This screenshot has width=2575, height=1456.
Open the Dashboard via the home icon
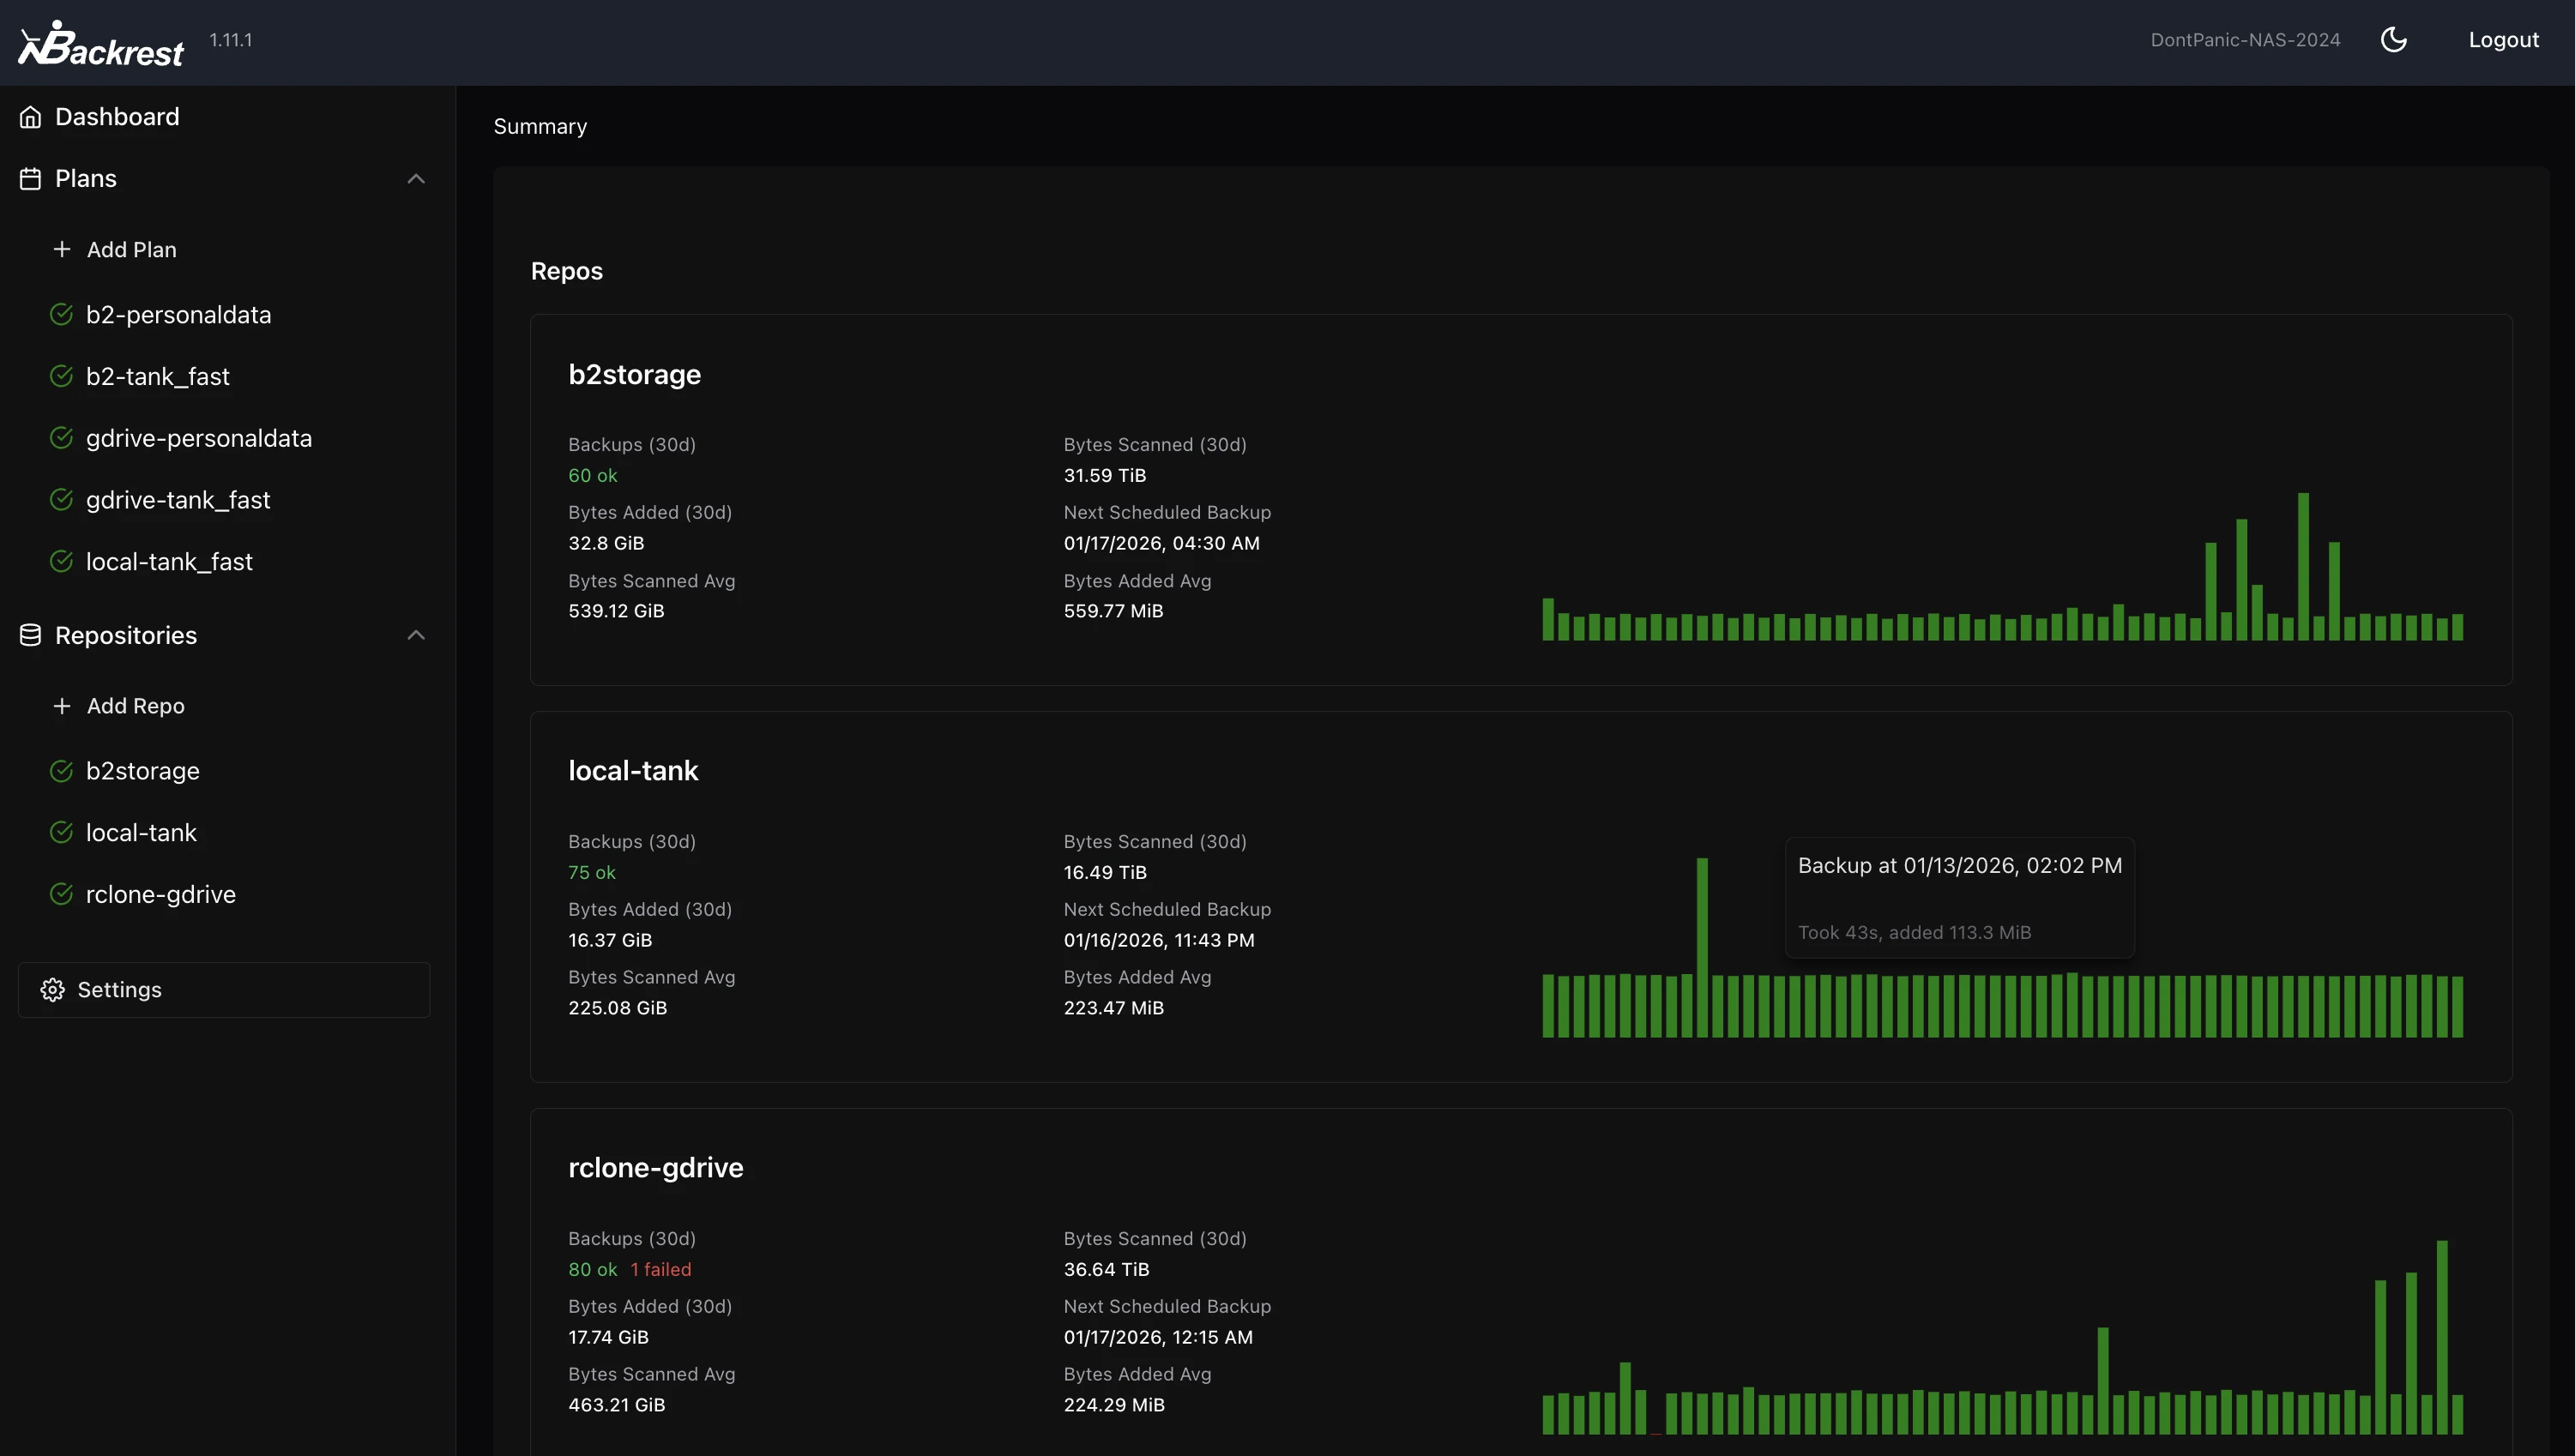(30, 116)
